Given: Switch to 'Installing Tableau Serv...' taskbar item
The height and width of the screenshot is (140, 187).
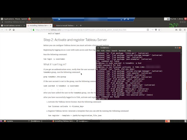Looking at the screenshot, I should click(x=63, y=121).
